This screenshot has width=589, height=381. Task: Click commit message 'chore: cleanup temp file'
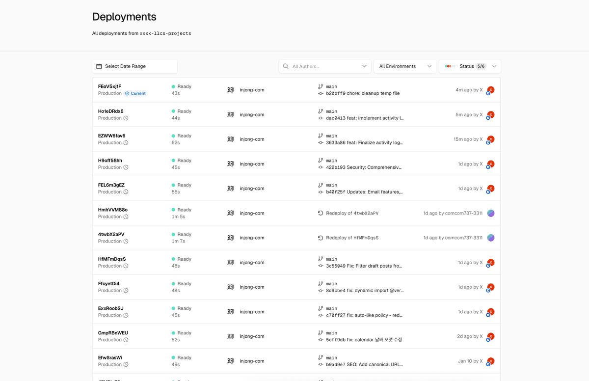click(x=373, y=93)
